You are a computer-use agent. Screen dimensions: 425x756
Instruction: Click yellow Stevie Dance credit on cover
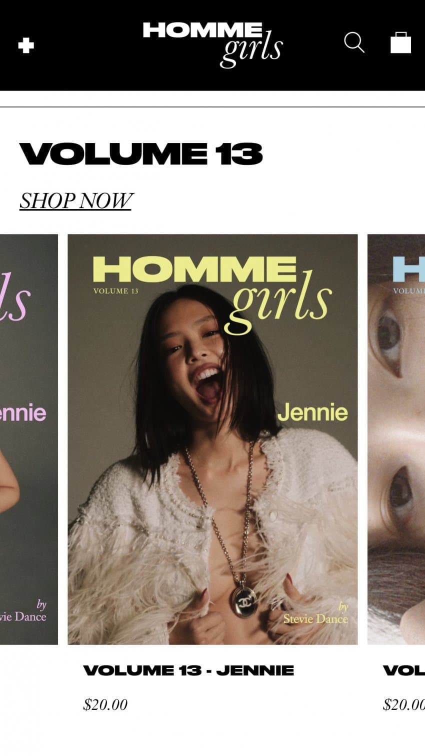[x=315, y=613]
